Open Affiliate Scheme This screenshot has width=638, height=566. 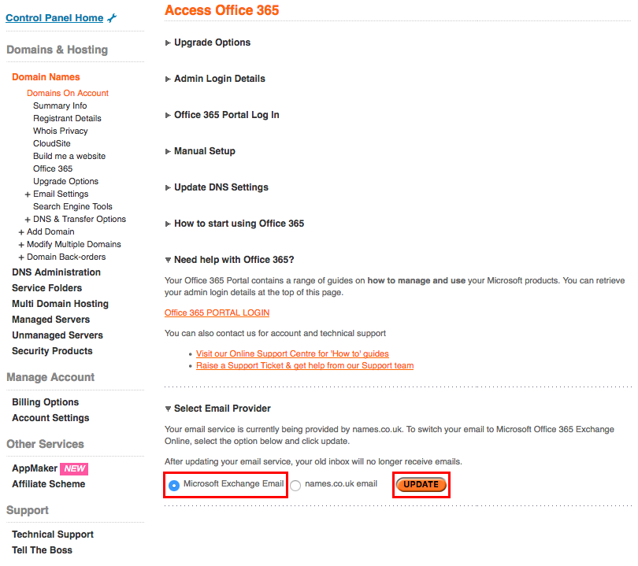click(48, 484)
